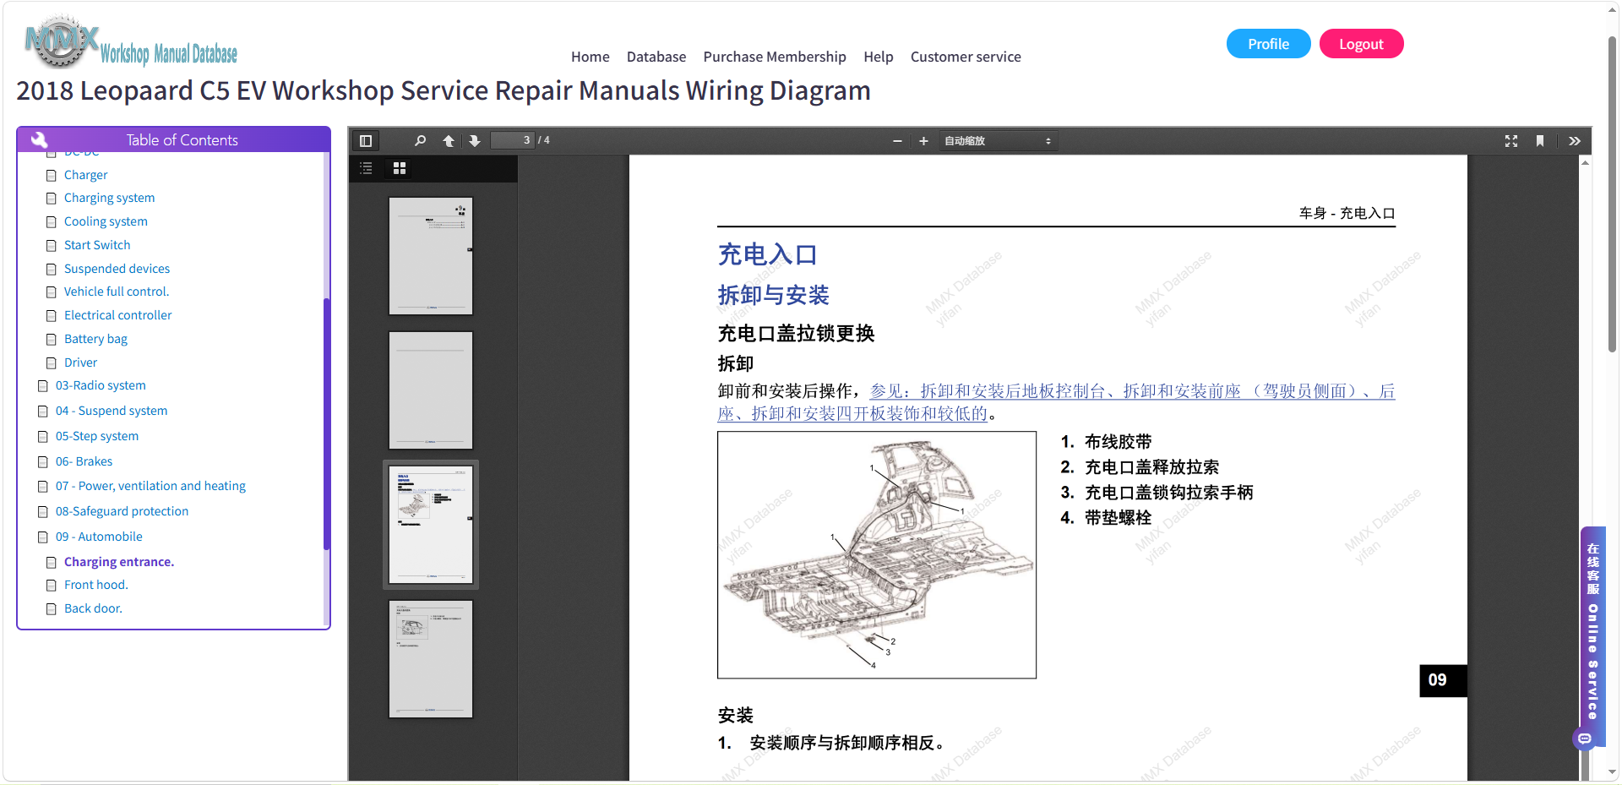Viewport: 1622px width, 785px height.
Task: Click the page icon beside 09 - Automobile
Action: pyautogui.click(x=43, y=537)
